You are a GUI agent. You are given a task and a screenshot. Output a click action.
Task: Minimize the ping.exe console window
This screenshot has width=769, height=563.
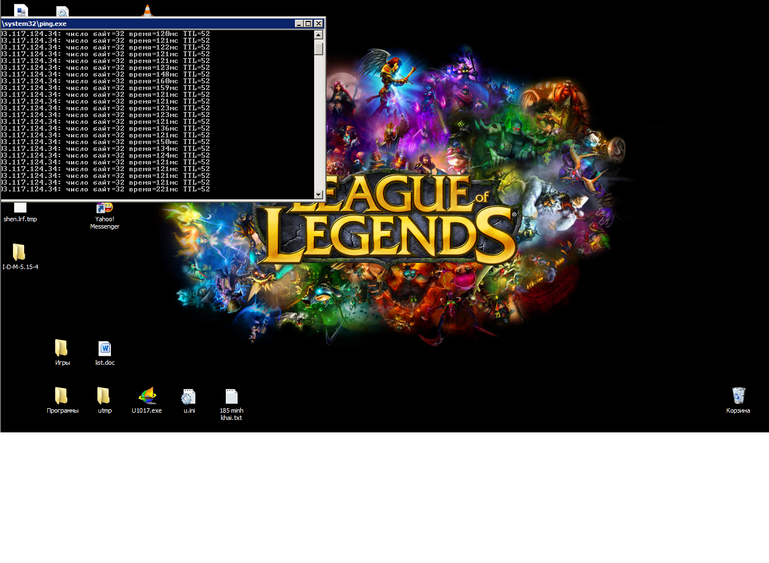(299, 24)
